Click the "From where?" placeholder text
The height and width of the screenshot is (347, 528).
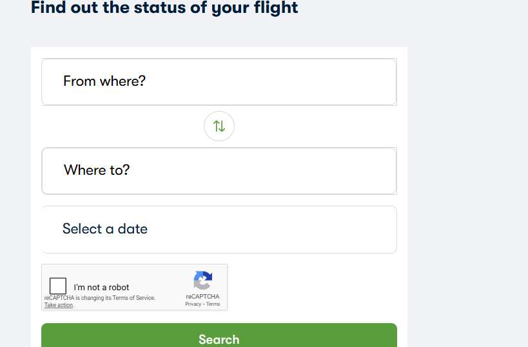tap(104, 81)
